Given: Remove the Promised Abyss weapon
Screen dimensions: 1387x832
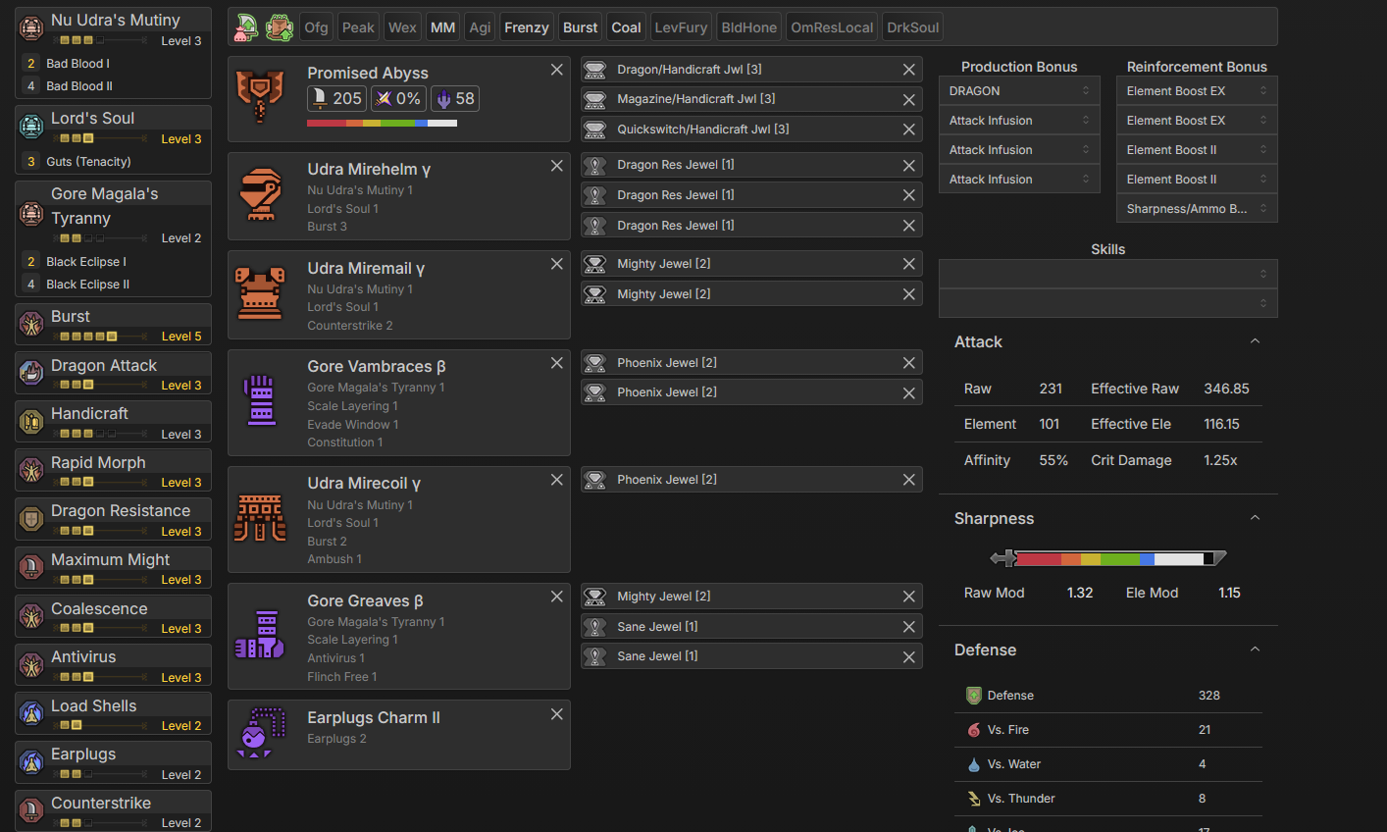Looking at the screenshot, I should point(557,70).
